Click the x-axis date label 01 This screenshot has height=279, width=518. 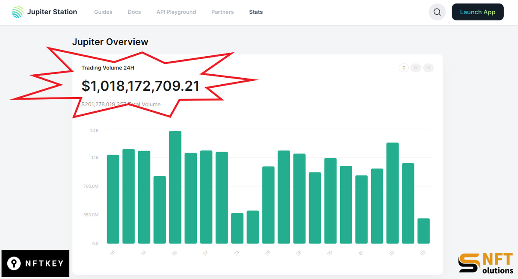(x=361, y=253)
